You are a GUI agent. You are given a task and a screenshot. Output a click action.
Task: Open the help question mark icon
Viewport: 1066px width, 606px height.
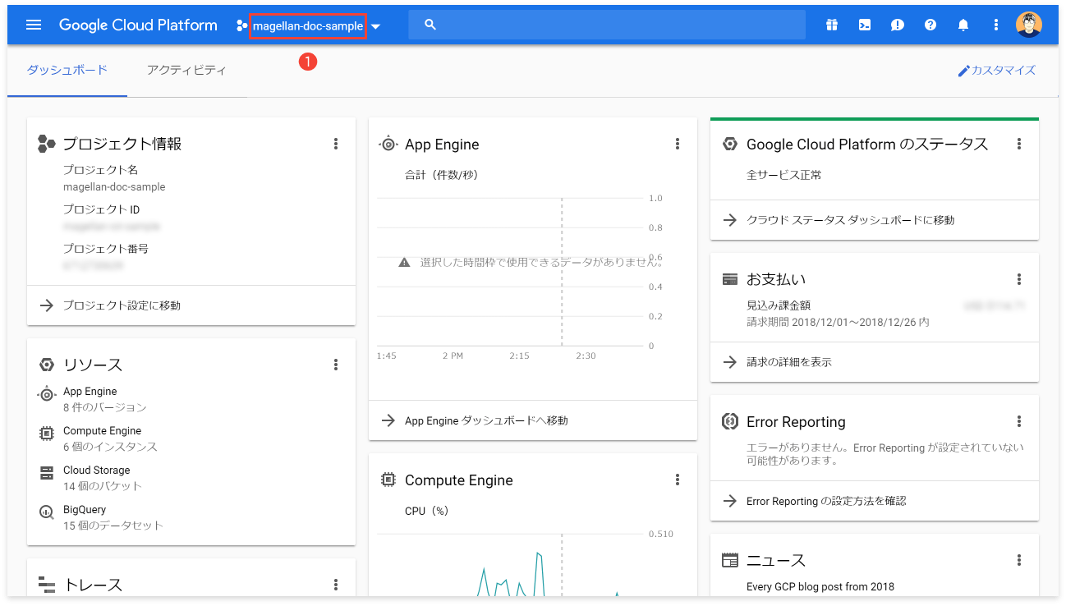pos(930,25)
